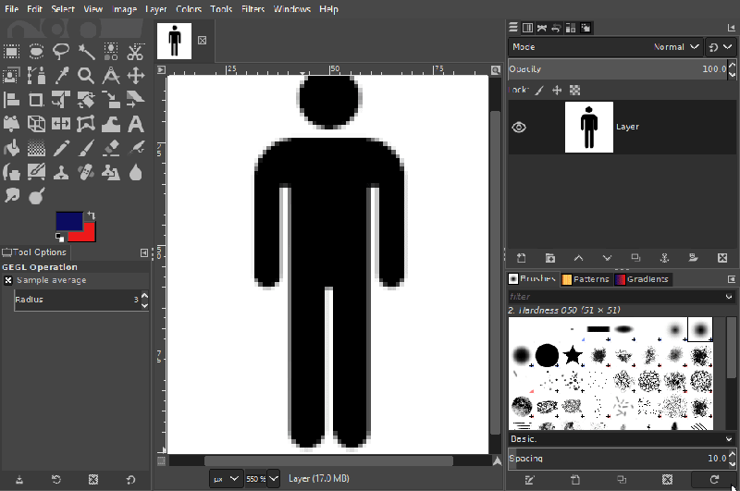This screenshot has width=740, height=491.
Task: Open the px unit dropdown
Action: pos(227,479)
